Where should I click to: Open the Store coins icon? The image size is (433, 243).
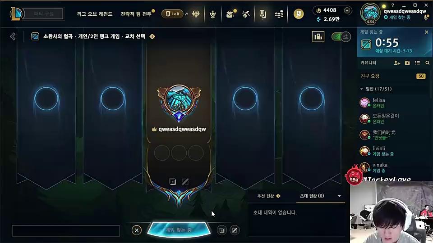point(279,14)
